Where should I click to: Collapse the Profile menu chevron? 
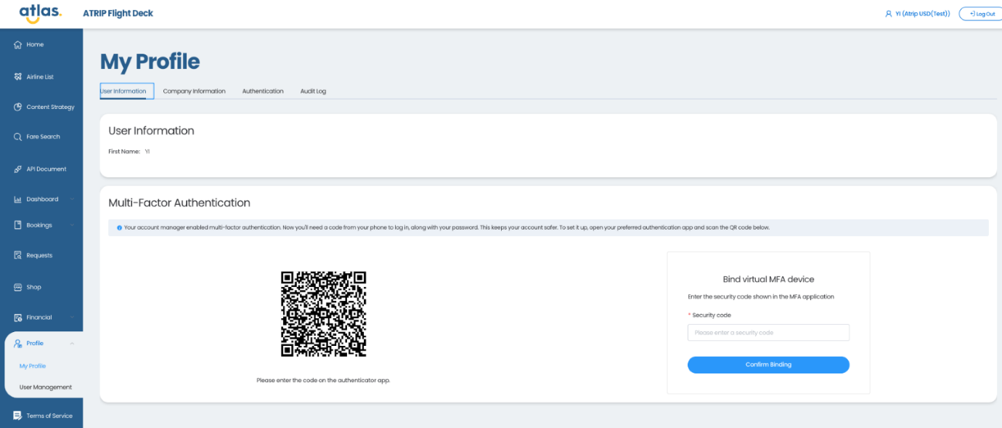tap(72, 344)
